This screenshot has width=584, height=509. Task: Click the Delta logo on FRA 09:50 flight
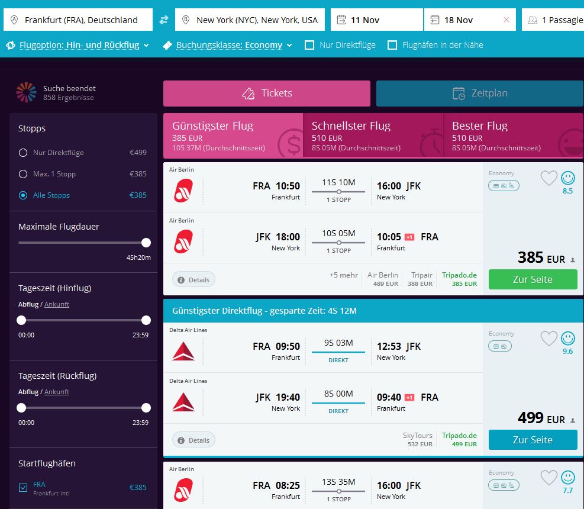tap(183, 351)
